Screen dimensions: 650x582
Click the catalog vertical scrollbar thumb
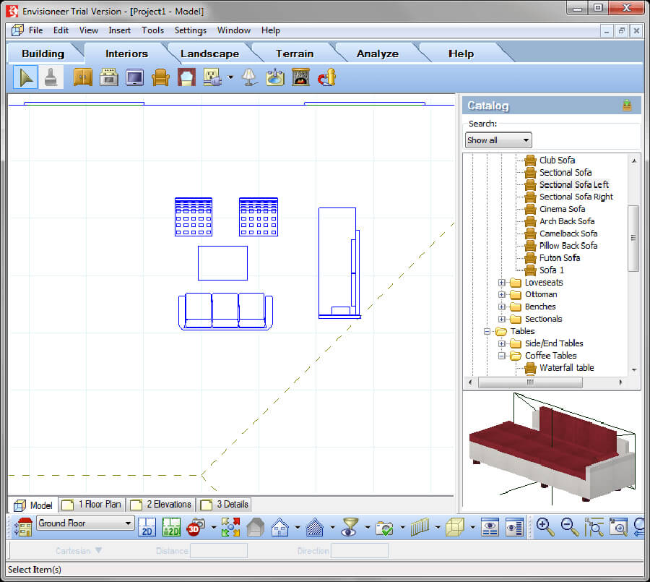click(633, 239)
